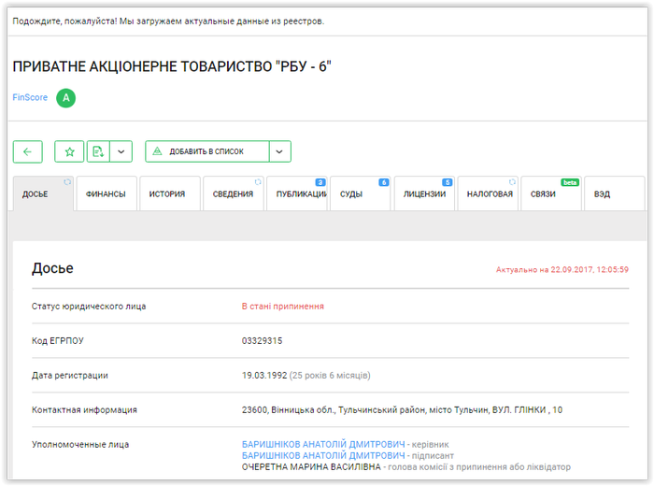Click the name Очеретна Марина Василівна
Image resolution: width=654 pixels, height=486 pixels.
(x=311, y=466)
